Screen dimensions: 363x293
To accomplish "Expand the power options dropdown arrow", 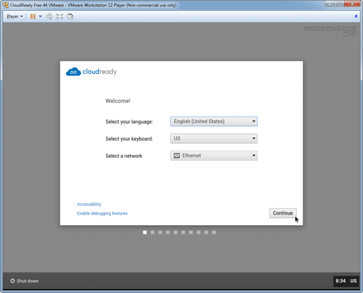I will 41,17.
